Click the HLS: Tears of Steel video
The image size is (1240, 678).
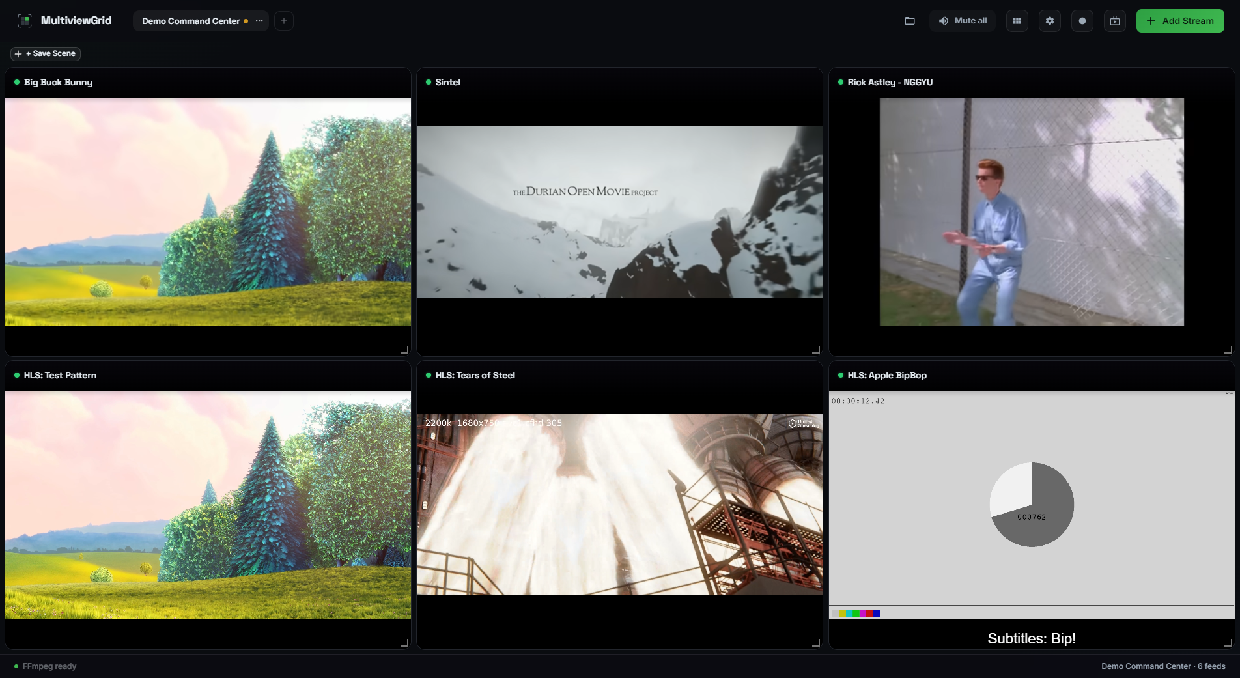coord(619,505)
